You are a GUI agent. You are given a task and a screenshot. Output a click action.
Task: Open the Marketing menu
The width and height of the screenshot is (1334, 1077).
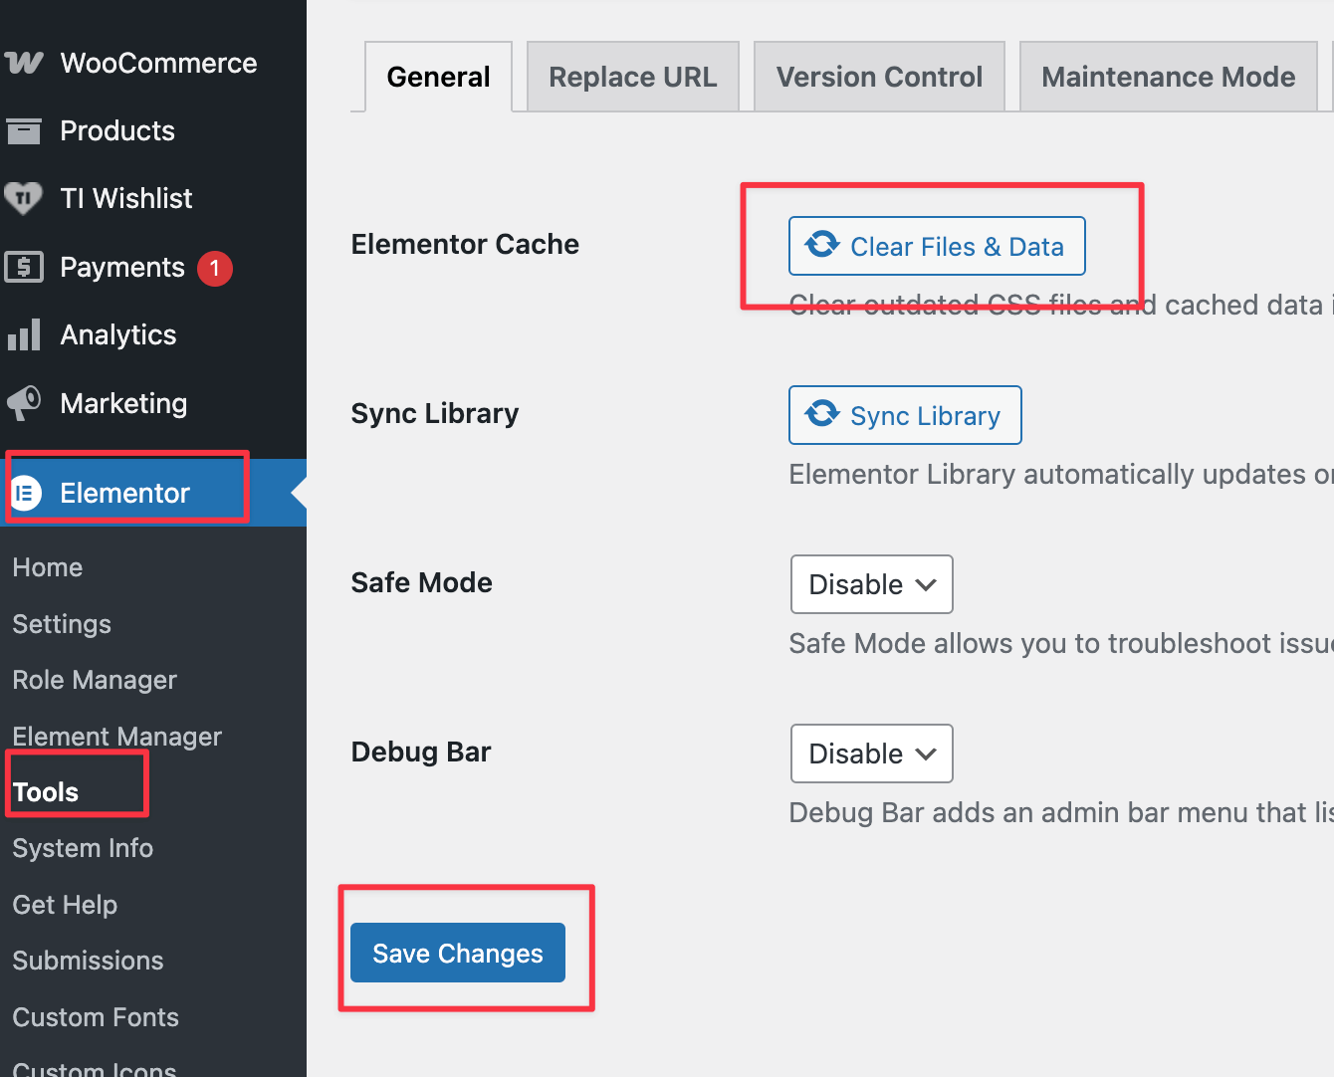click(123, 403)
